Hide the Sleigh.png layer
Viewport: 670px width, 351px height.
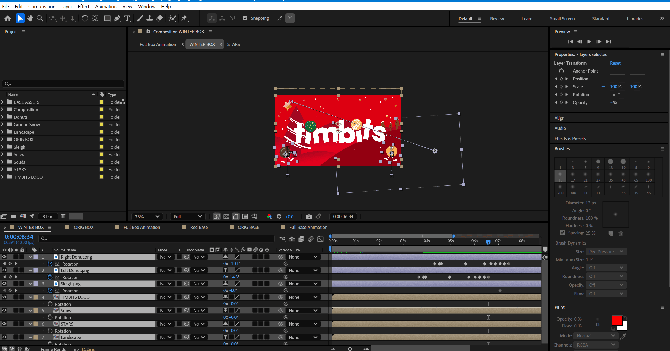(4, 283)
